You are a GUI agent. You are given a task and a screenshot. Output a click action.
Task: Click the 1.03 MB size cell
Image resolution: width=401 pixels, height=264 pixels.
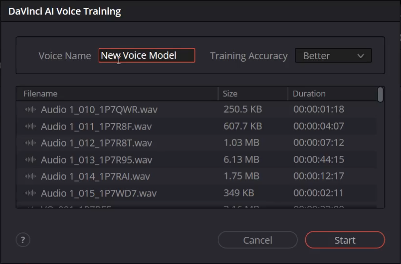[242, 143]
